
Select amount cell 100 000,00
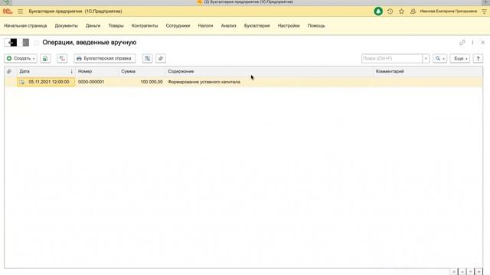[142, 82]
